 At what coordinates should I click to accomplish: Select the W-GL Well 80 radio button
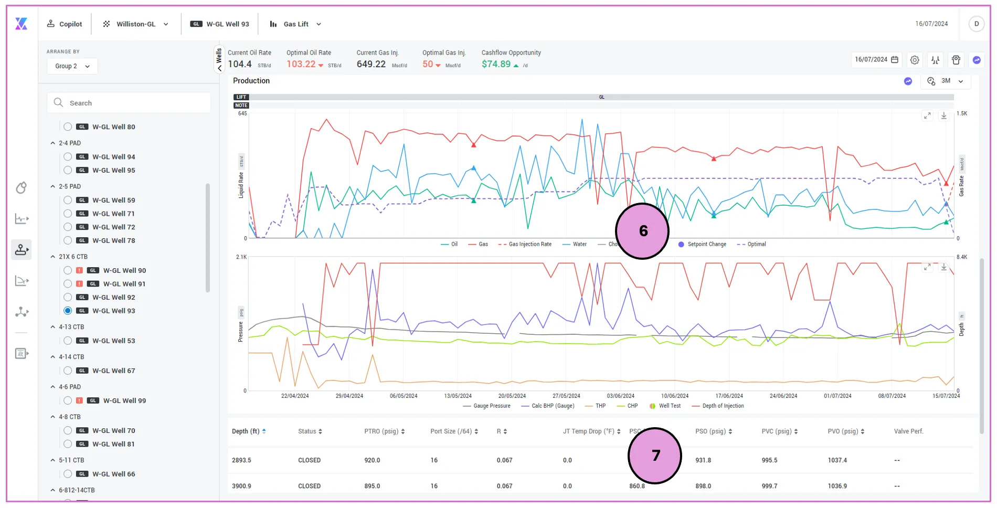coord(68,126)
